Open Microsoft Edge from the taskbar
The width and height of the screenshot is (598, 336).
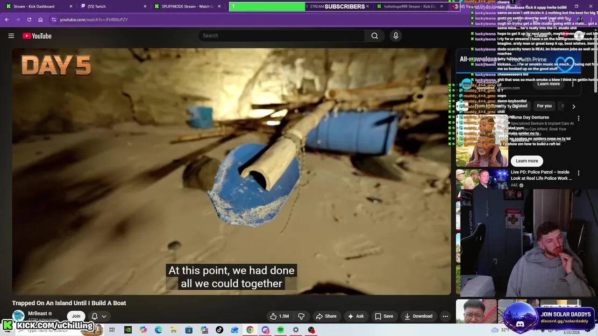(x=158, y=330)
